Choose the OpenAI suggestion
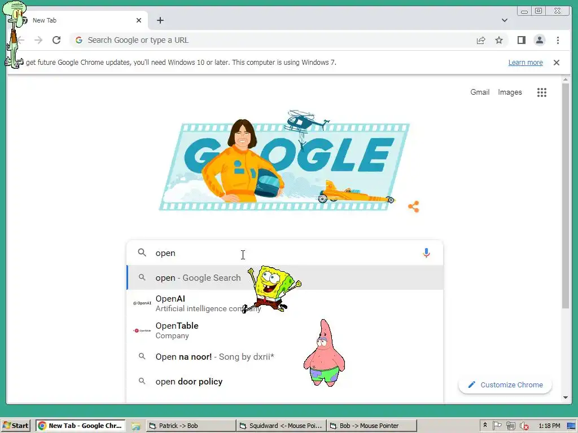Screen dimensions: 578x433 tap(284, 303)
